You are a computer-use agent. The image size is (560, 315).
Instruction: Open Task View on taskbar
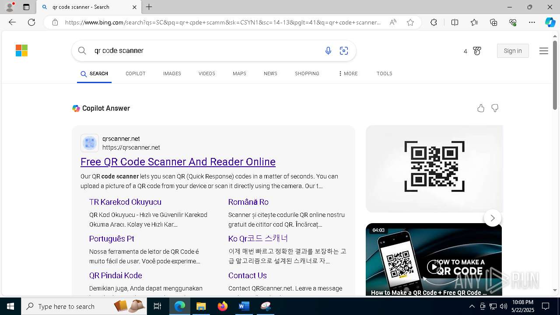pos(157,306)
